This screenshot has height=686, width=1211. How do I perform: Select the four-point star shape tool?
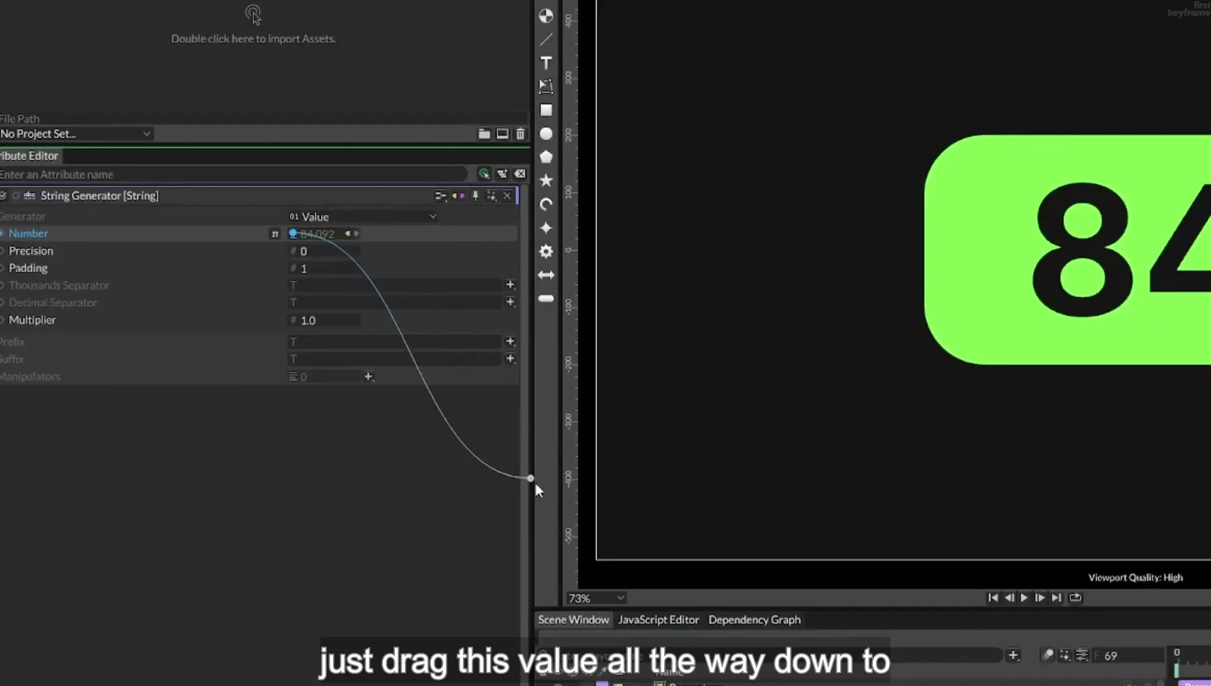point(546,228)
